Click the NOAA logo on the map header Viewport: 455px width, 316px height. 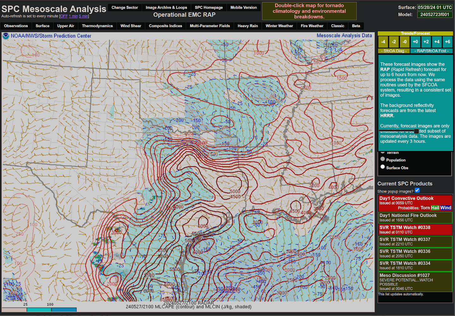tap(6, 36)
